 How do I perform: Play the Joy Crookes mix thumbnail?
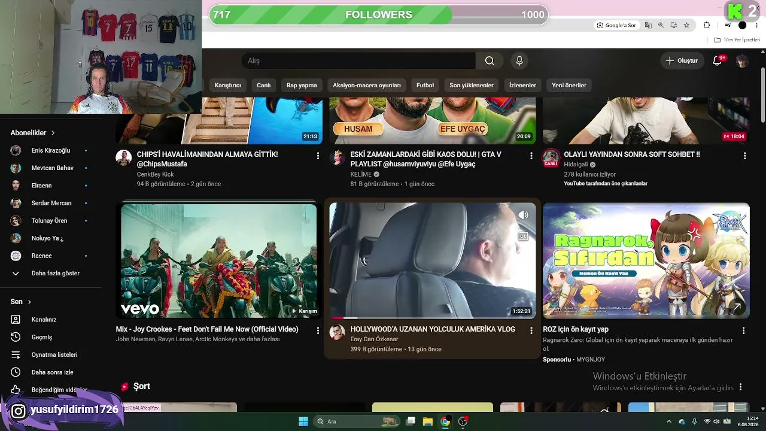tap(219, 260)
